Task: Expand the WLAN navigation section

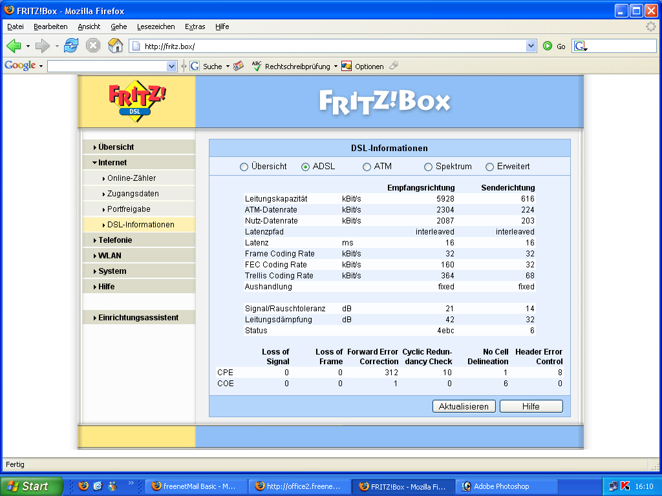Action: 140,256
